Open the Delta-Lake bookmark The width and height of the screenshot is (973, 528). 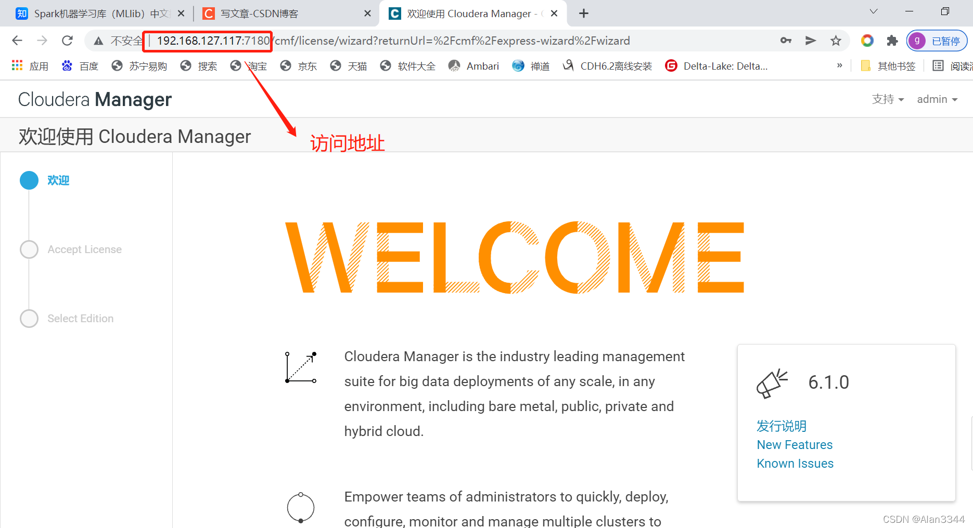click(x=716, y=66)
